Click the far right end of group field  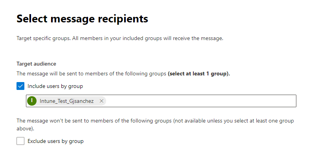pyautogui.click(x=292, y=101)
